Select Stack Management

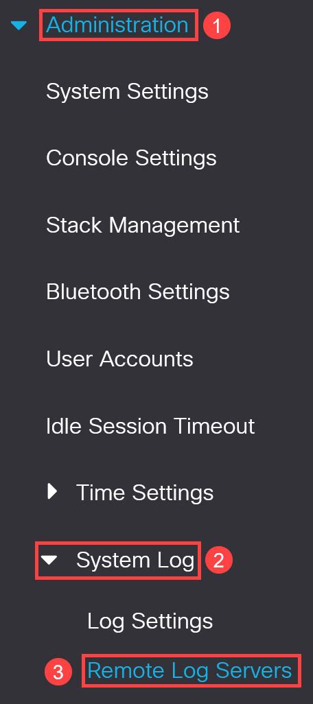point(143,225)
